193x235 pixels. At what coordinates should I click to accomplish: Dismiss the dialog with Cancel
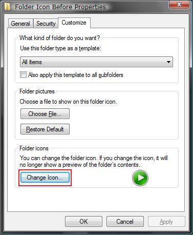(125, 222)
